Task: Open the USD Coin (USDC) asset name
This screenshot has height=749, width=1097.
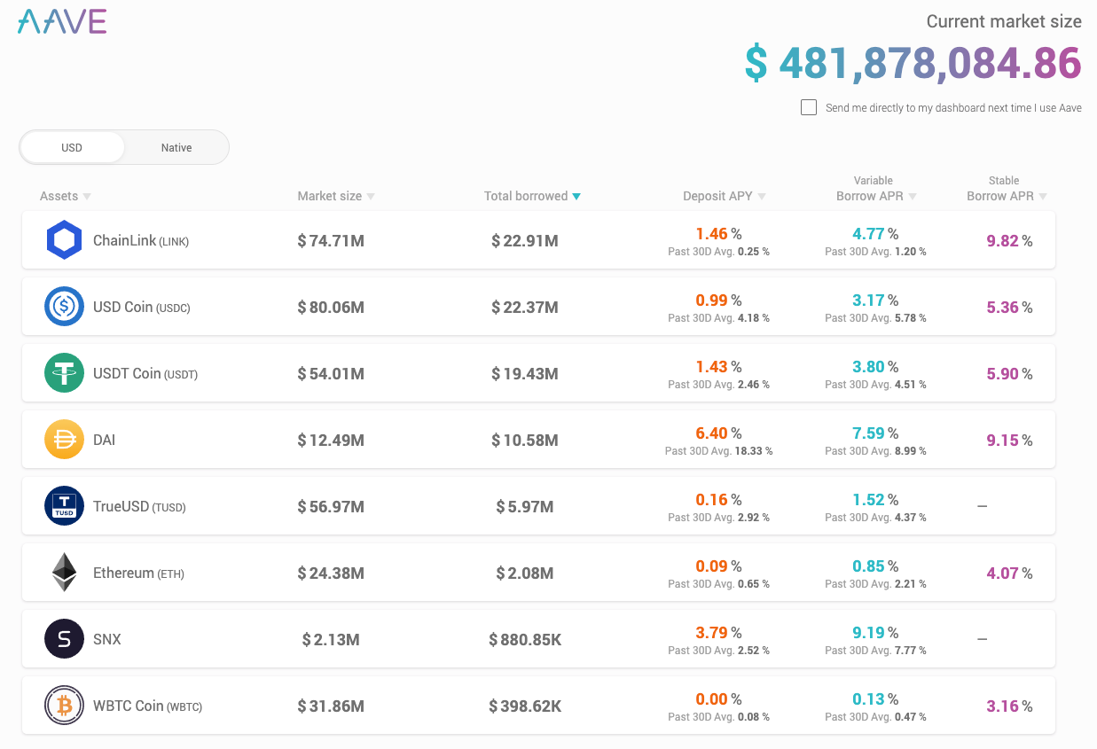Action: click(x=142, y=307)
